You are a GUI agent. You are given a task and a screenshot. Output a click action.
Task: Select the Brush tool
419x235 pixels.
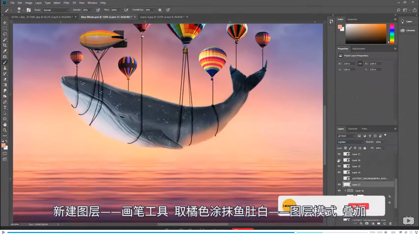pyautogui.click(x=5, y=63)
